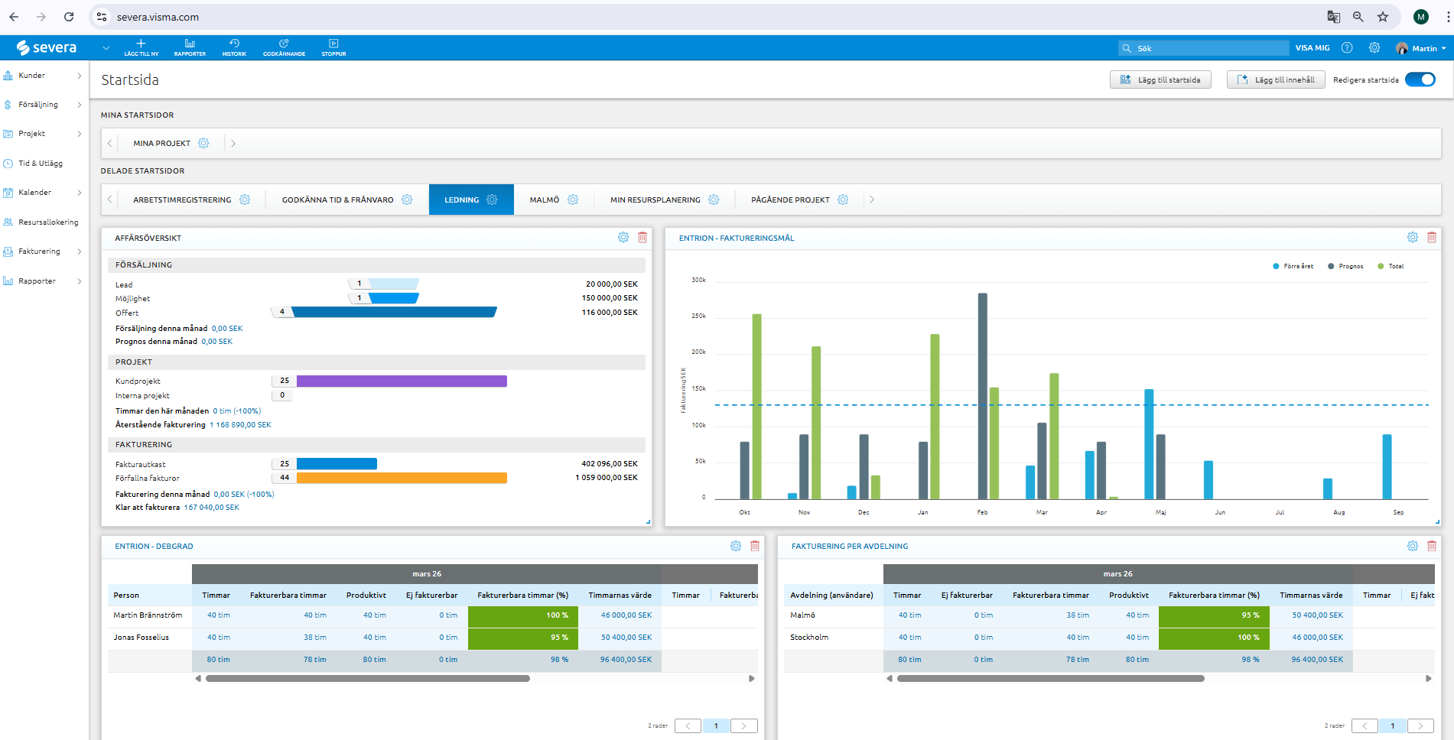Toggle Prognos legend series
The image size is (1454, 740).
[x=1346, y=266]
